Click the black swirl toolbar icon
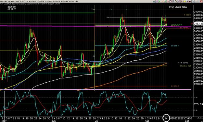 pyautogui.click(x=190, y=1)
